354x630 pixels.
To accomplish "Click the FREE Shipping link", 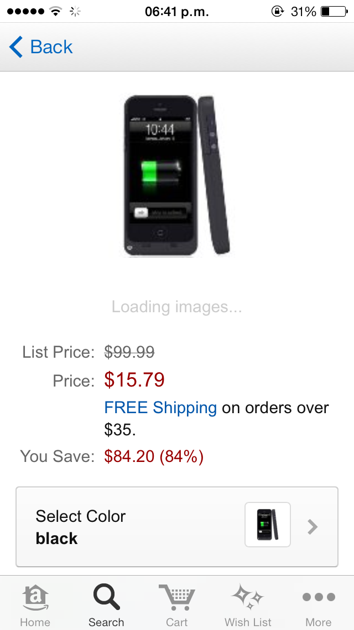I will click(160, 408).
